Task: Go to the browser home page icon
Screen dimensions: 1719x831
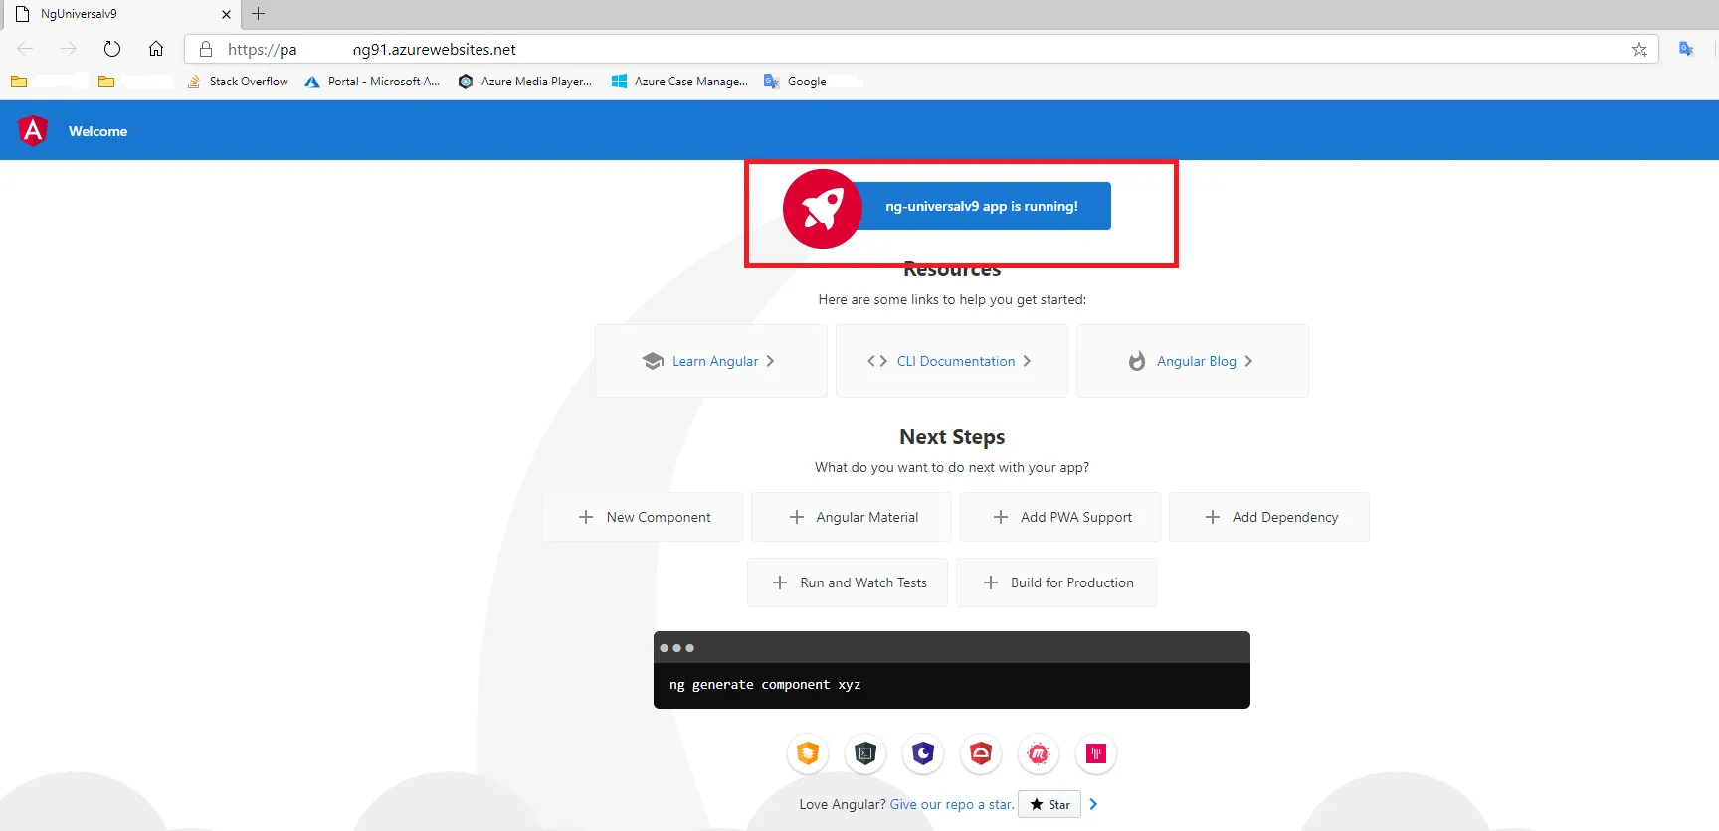Action: [156, 49]
